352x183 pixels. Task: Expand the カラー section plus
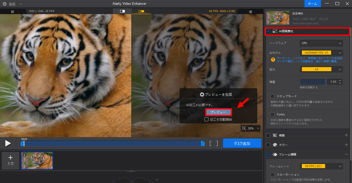pos(346,145)
